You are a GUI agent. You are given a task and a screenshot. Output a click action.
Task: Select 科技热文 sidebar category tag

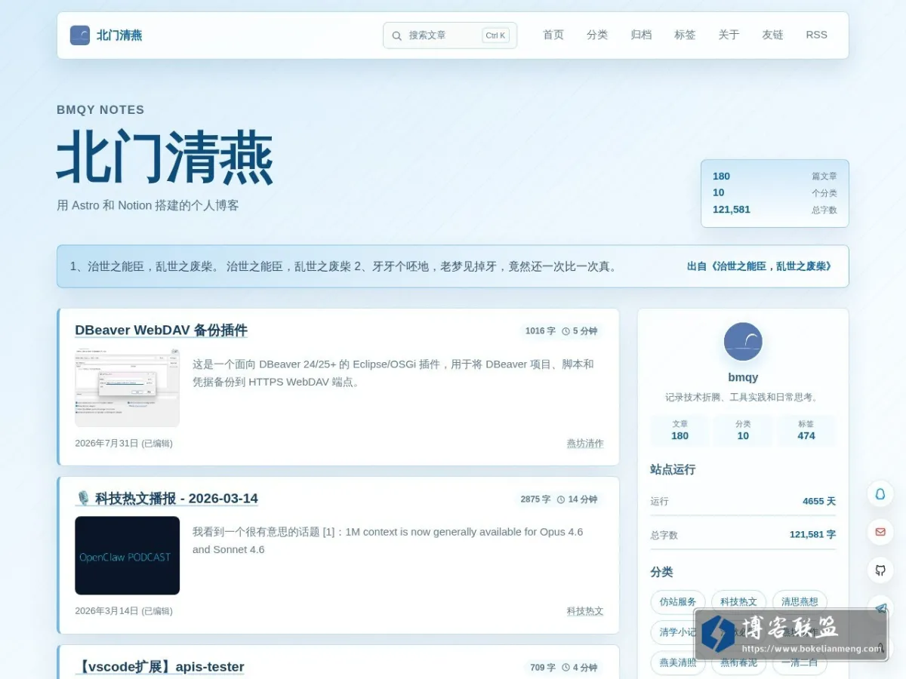coord(738,602)
